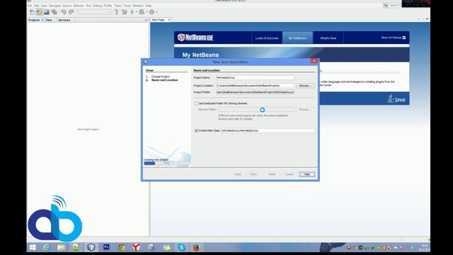Minimize the Projects panel group
This screenshot has height=255, width=453.
click(x=146, y=20)
